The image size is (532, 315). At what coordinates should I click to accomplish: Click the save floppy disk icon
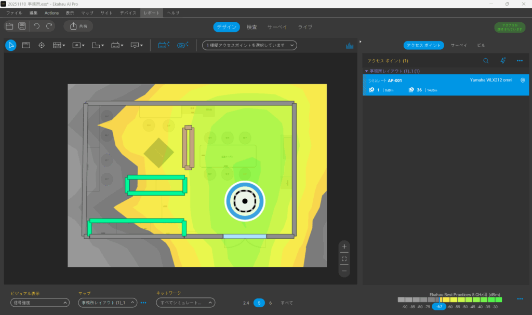point(22,26)
